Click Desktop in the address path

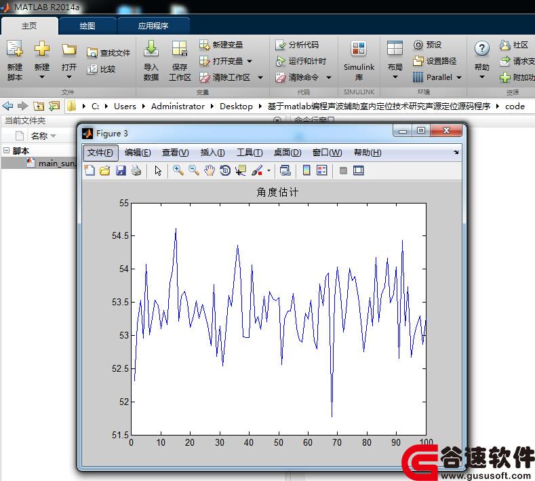tap(236, 107)
